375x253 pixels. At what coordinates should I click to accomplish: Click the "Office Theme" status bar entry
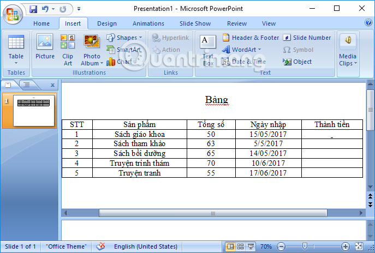click(66, 246)
